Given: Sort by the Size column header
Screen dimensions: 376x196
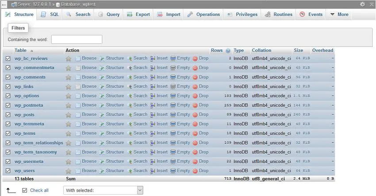Looking at the screenshot, I should click(x=298, y=50).
